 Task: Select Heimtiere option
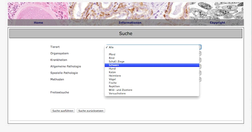point(115,76)
